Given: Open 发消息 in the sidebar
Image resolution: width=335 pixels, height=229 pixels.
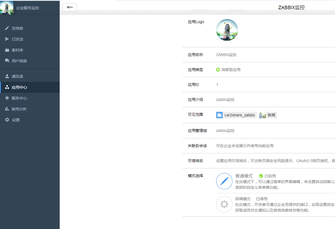Looking at the screenshot, I should point(17,28).
